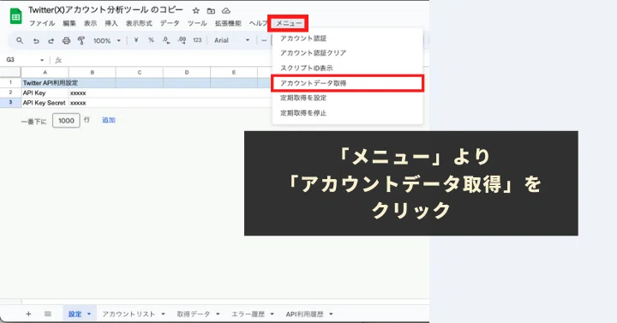Image resolution: width=617 pixels, height=323 pixels.
Task: Switch to the 取得データ sheet tab
Action: tap(193, 314)
